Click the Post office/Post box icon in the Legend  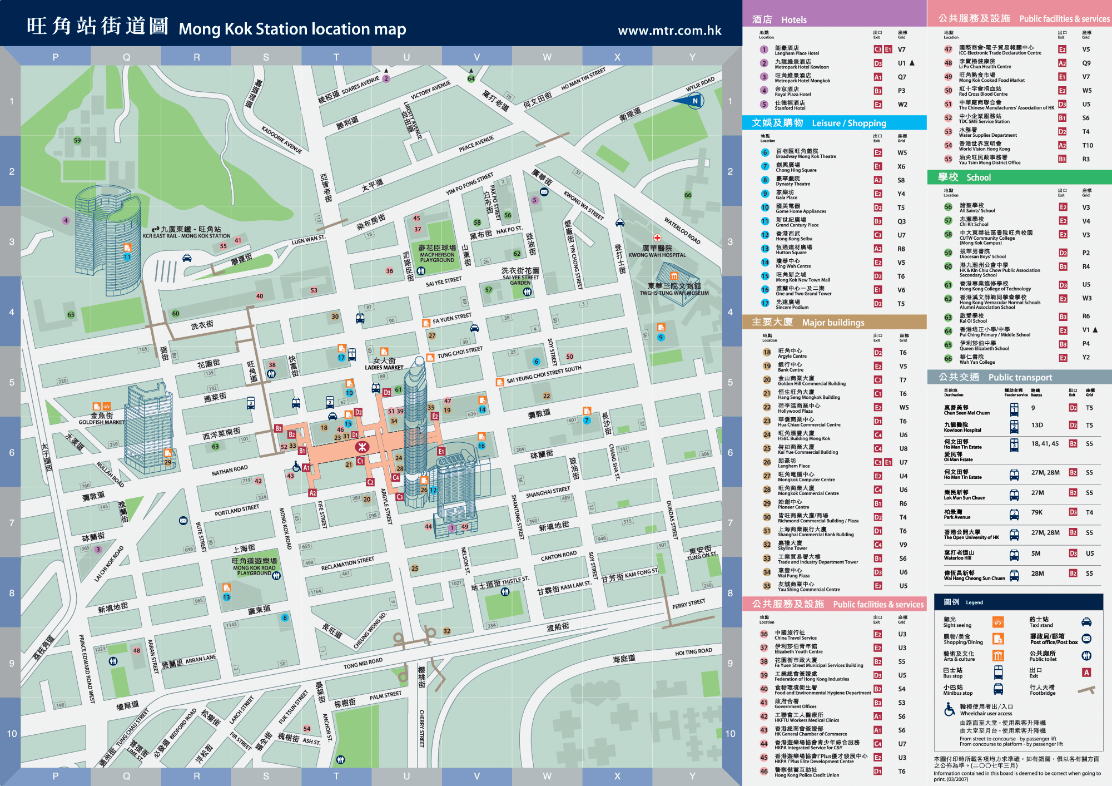pos(1086,639)
